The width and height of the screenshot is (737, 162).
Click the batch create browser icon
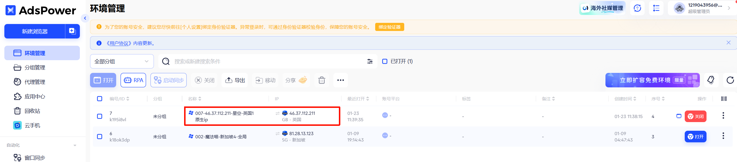pos(72,31)
